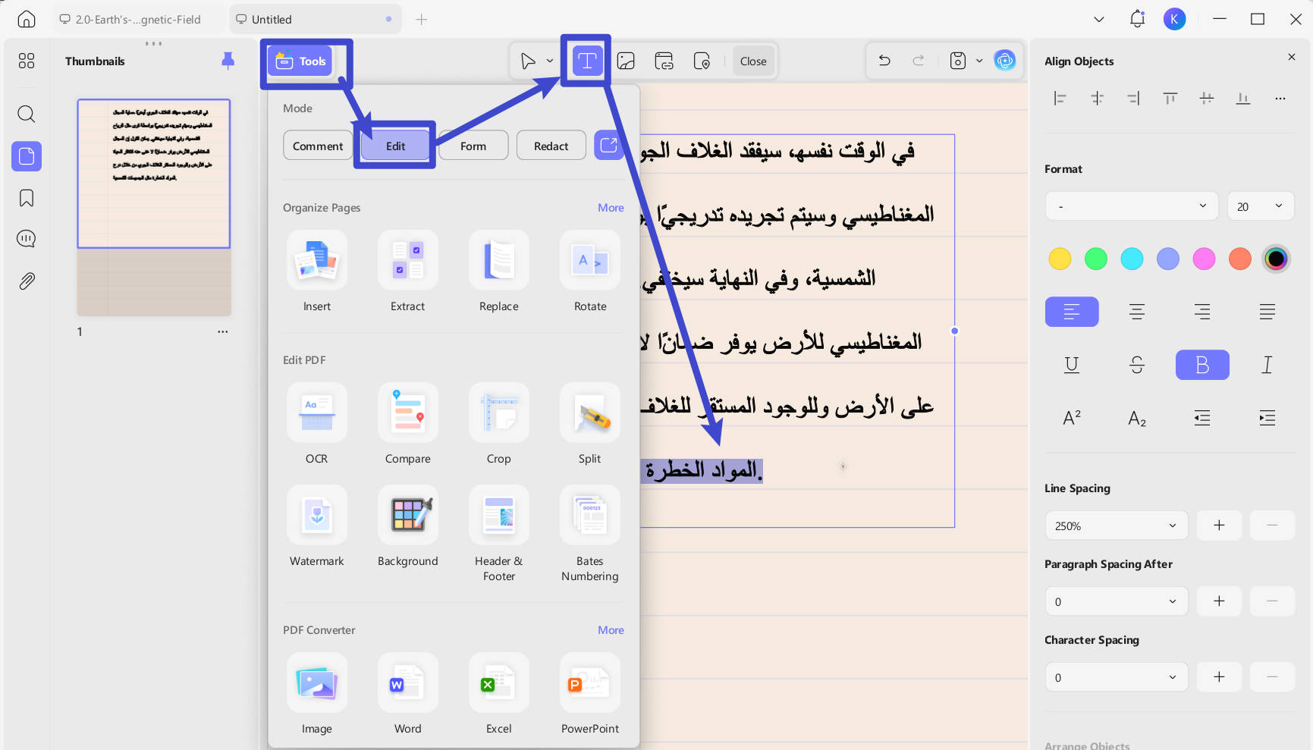Toggle superscript formatting

click(1072, 418)
